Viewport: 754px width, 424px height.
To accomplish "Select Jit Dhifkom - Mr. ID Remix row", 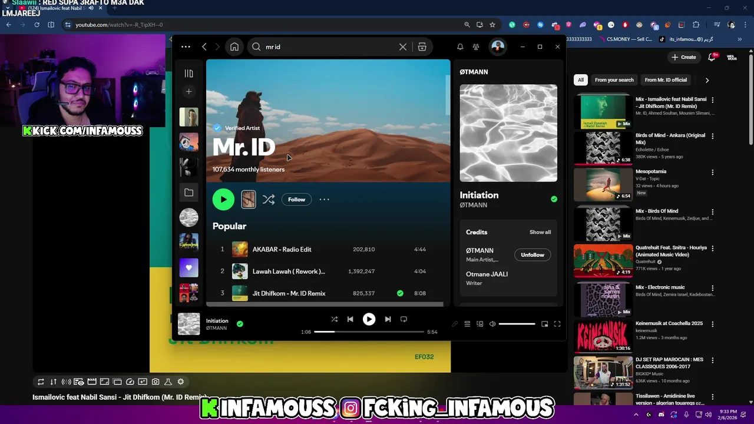I will (327, 293).
